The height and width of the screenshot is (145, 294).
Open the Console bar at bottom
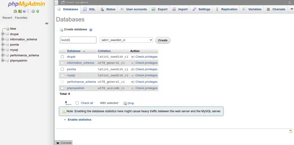pos(64,143)
